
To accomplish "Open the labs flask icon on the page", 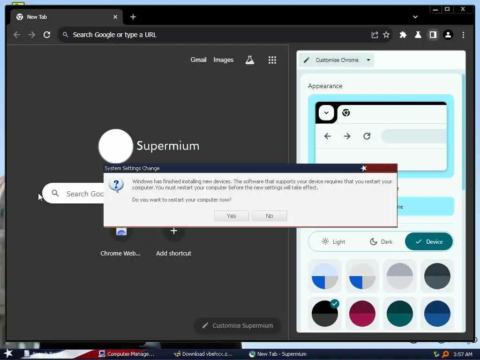I will tap(250, 60).
